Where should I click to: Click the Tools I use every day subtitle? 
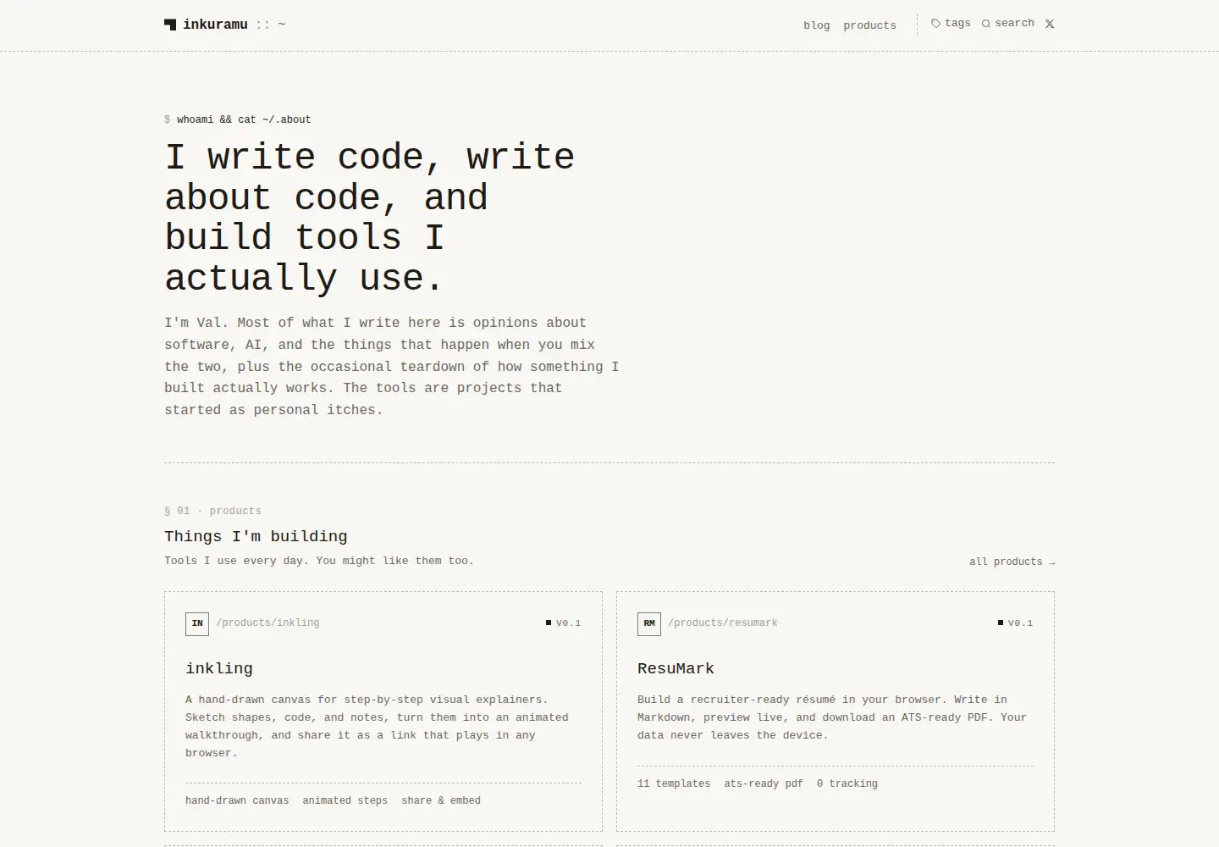click(x=319, y=561)
